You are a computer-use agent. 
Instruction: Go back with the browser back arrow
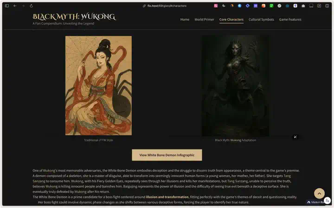[x=15, y=6]
